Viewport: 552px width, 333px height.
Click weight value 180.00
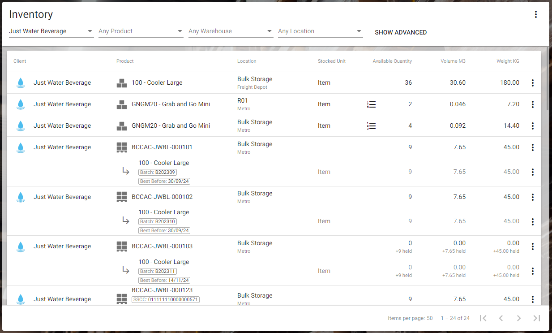[x=510, y=83]
